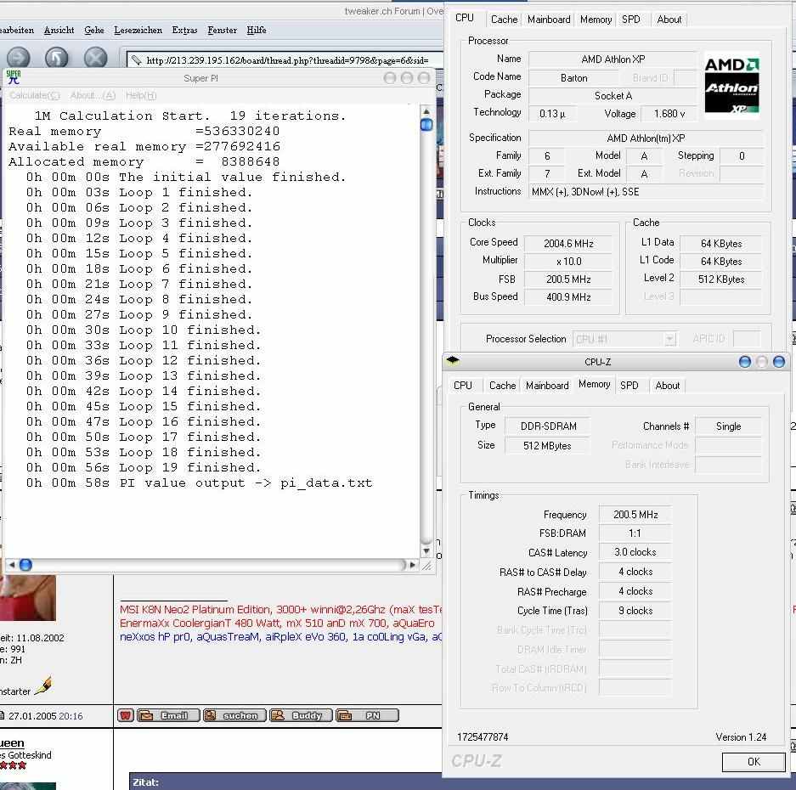Add user via Buddy button
Viewport: 796px width, 790px height.
point(301,716)
